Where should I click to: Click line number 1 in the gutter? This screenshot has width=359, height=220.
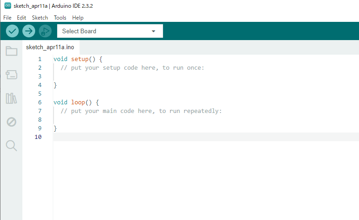coord(40,59)
